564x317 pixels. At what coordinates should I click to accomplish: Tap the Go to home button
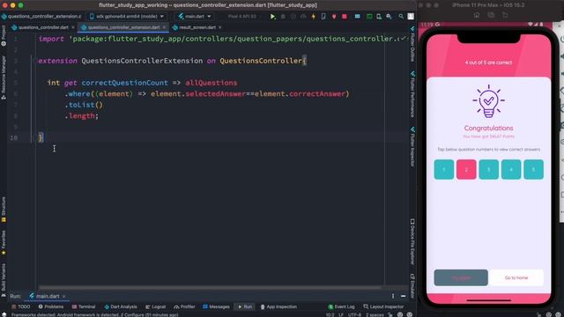pos(516,278)
